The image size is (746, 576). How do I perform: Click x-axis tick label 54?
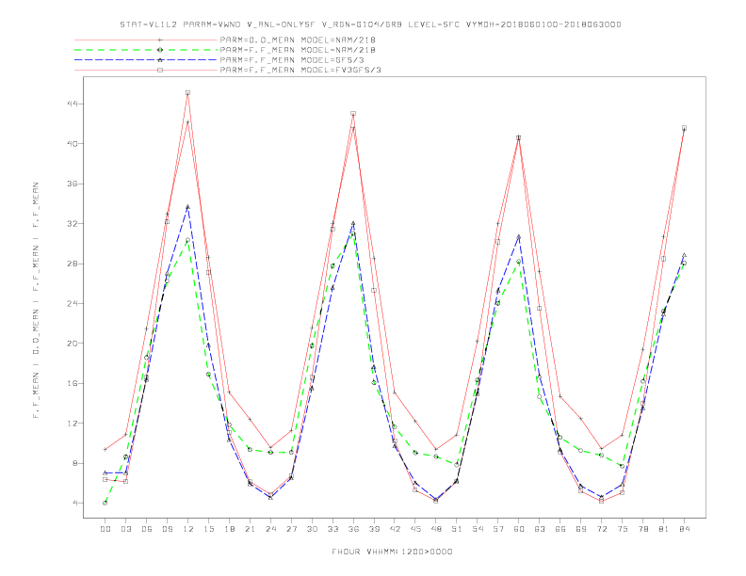point(478,529)
